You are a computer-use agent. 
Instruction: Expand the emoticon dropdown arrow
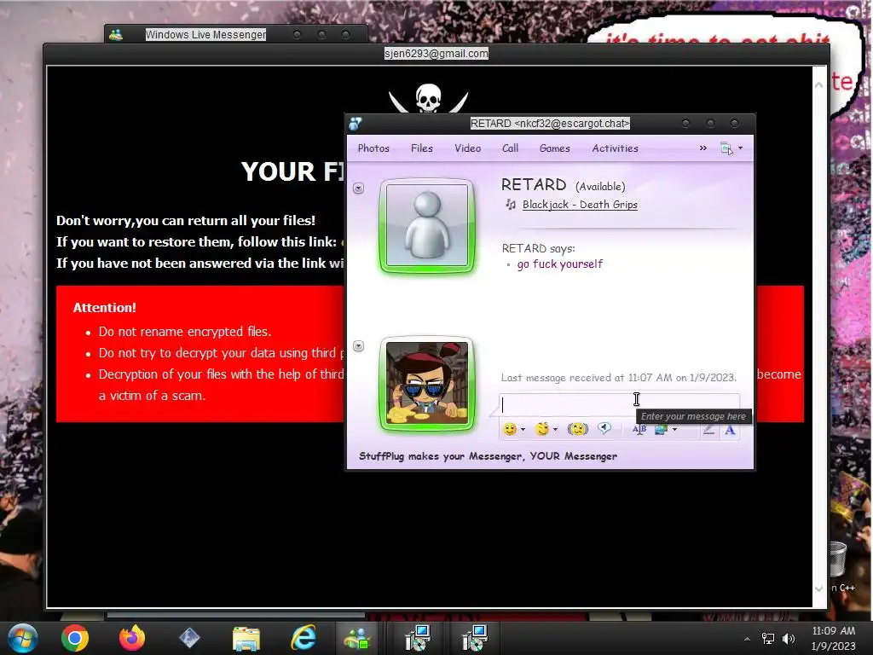523,430
